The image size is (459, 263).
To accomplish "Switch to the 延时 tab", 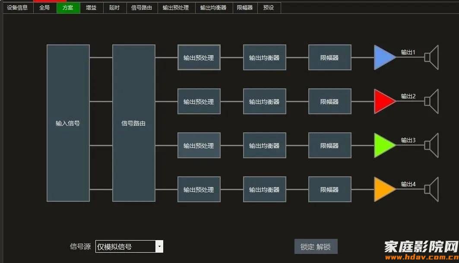I will coord(114,7).
